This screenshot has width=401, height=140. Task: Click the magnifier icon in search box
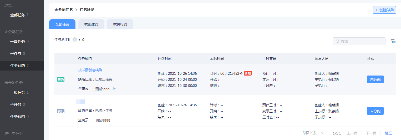pos(337,41)
